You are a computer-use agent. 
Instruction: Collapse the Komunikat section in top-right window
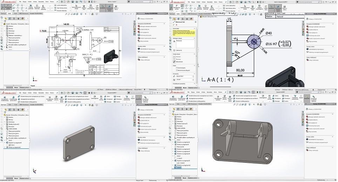click(x=194, y=28)
